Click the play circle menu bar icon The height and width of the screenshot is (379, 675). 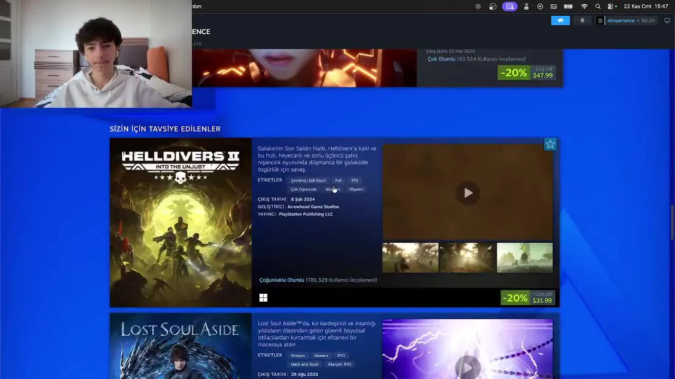[x=540, y=6]
